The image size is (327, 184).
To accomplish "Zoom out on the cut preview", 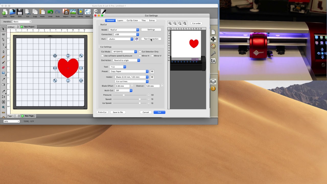I will 175,23.
